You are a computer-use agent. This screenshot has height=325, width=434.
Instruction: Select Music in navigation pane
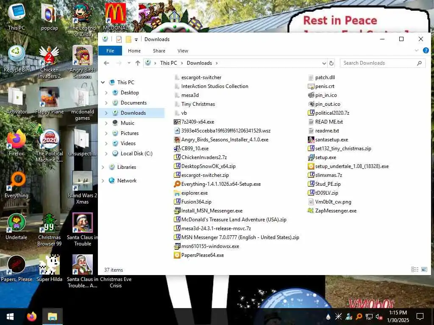(127, 123)
